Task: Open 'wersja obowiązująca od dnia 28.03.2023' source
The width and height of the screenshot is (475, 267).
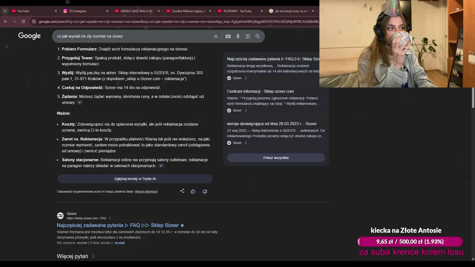Action: pyautogui.click(x=272, y=123)
